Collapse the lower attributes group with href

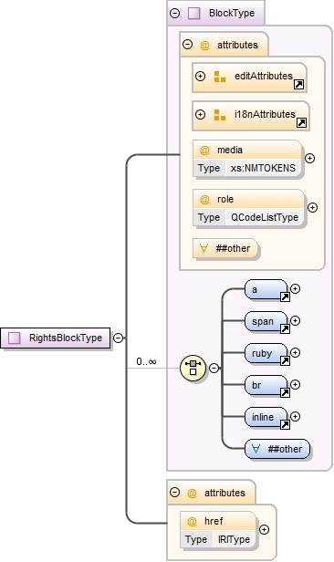[x=174, y=492]
